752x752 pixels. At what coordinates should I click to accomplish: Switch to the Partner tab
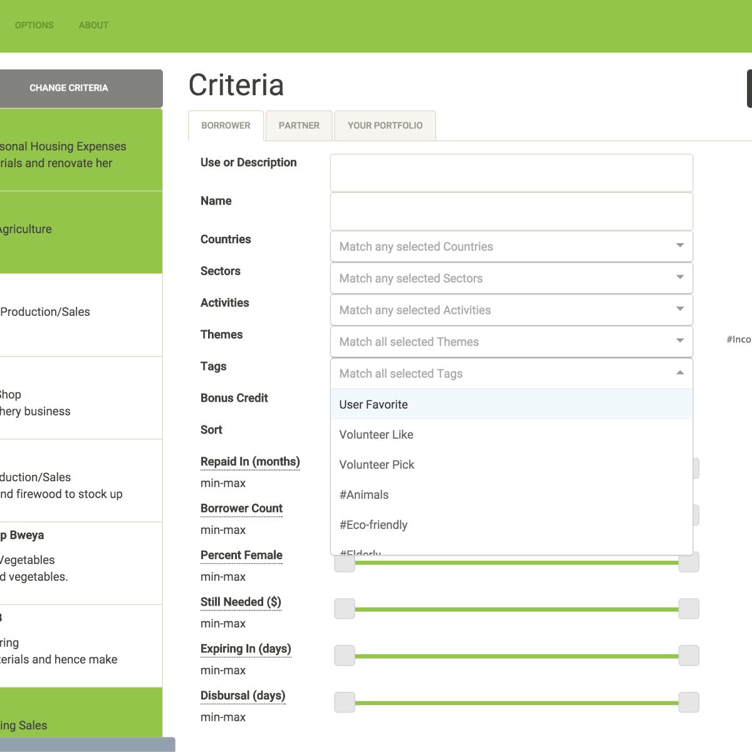coord(299,125)
